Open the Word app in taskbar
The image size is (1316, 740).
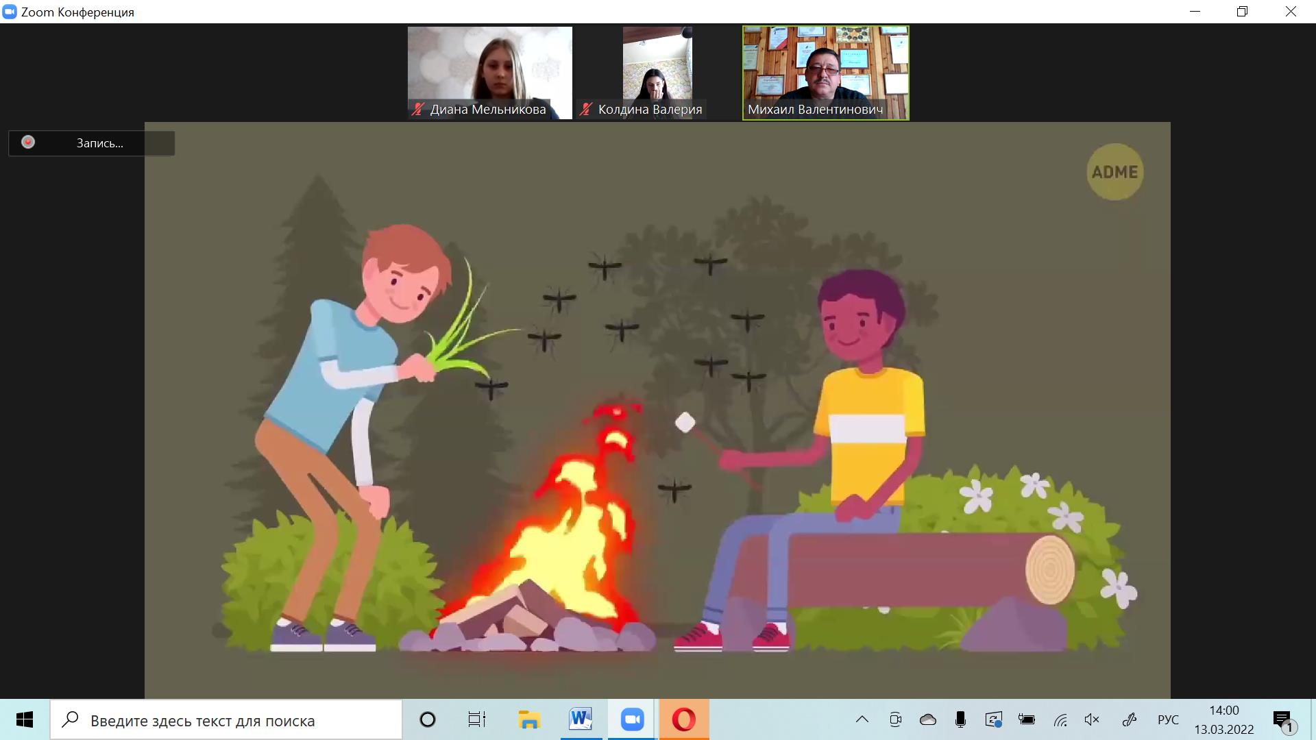tap(580, 719)
